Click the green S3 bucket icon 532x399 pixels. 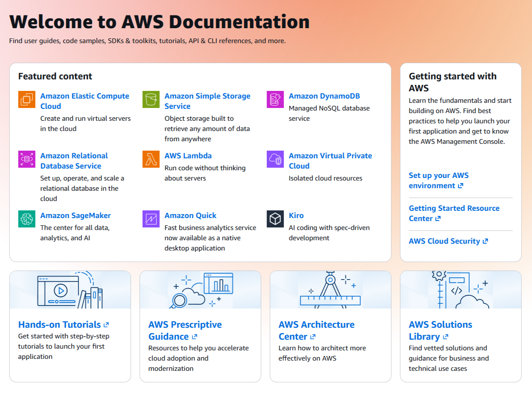pos(151,99)
